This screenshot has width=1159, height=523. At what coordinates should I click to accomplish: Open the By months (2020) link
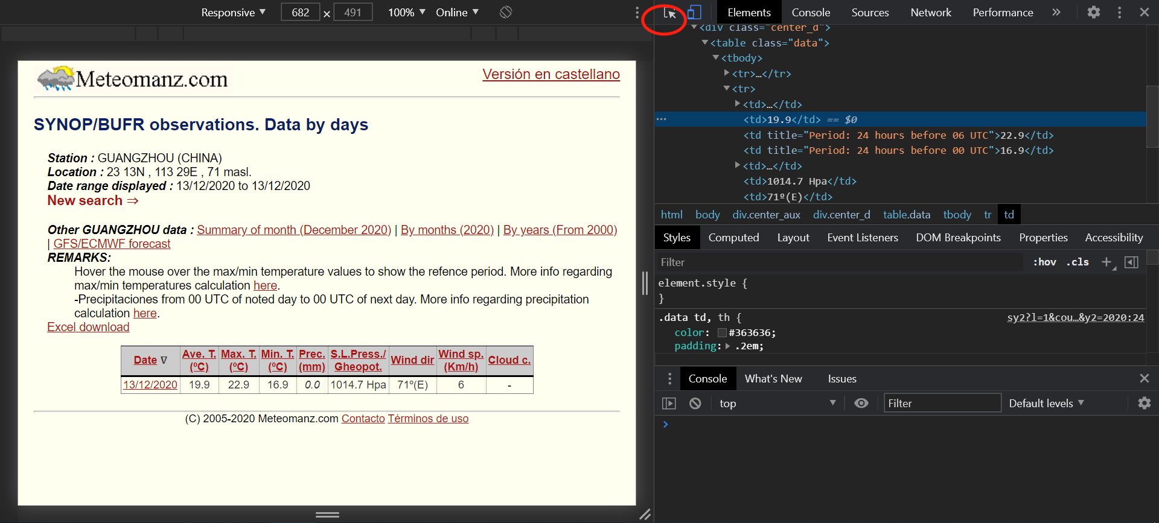(x=447, y=230)
